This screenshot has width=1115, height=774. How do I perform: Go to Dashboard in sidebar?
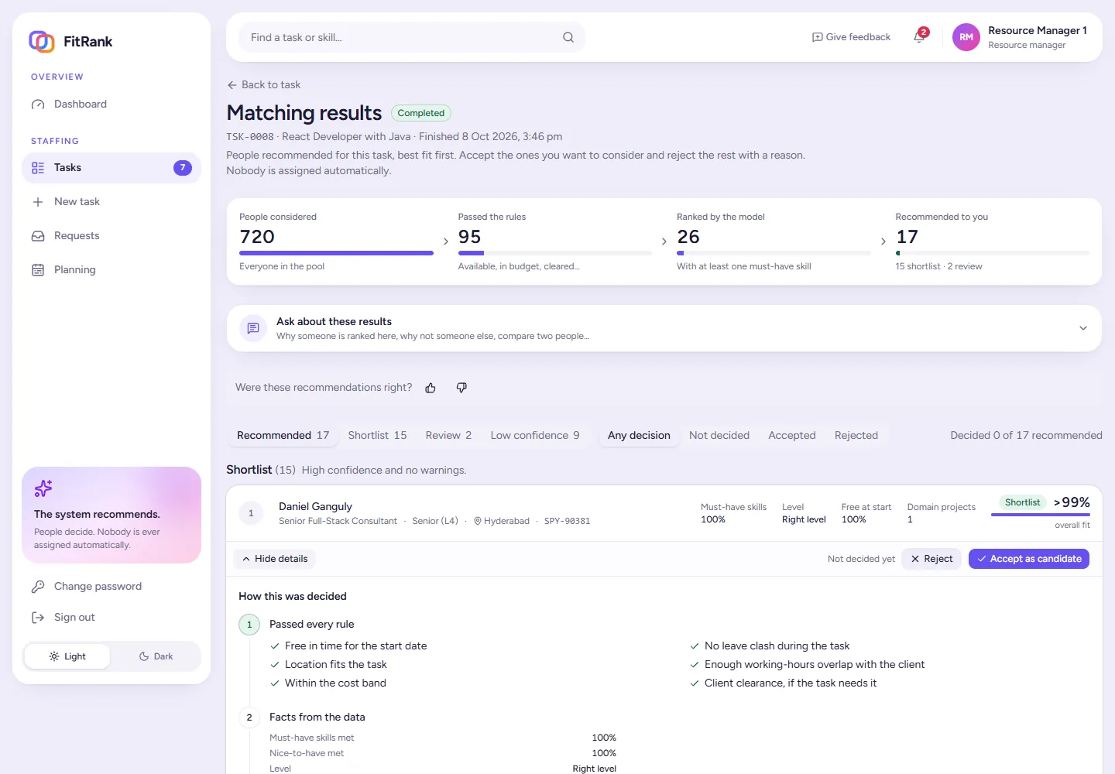pyautogui.click(x=111, y=104)
